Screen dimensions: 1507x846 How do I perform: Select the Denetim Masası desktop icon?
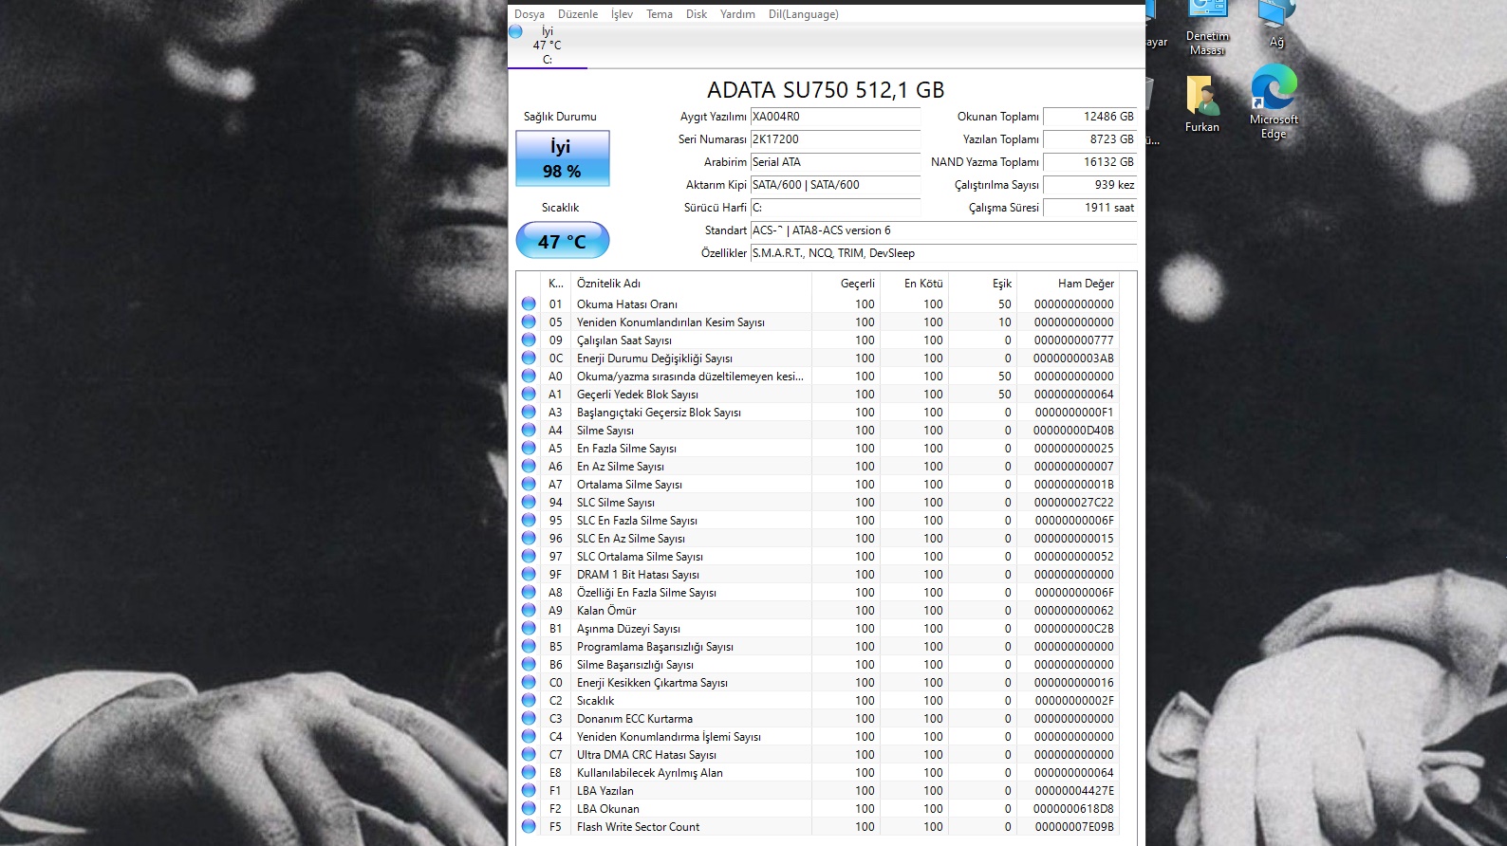coord(1207,28)
